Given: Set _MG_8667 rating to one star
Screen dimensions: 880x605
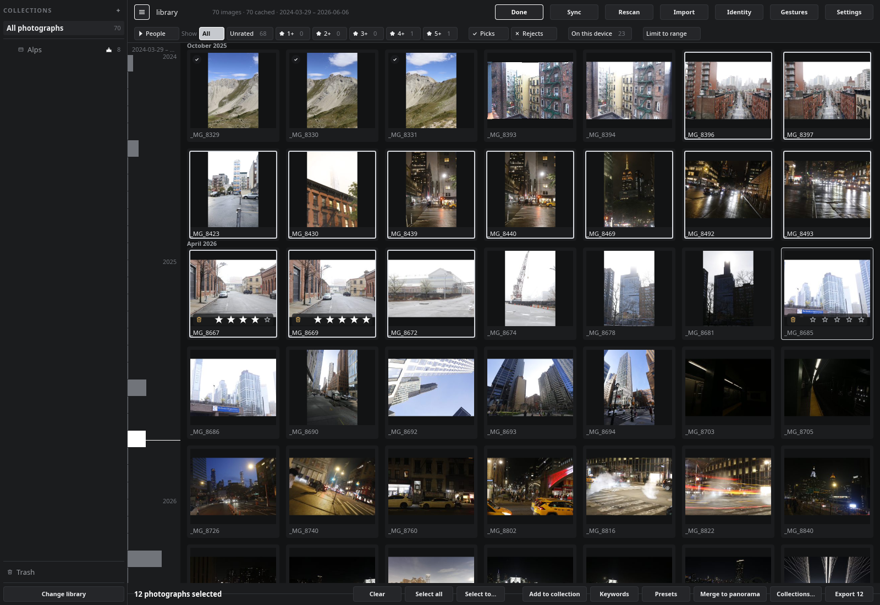Looking at the screenshot, I should (x=219, y=320).
